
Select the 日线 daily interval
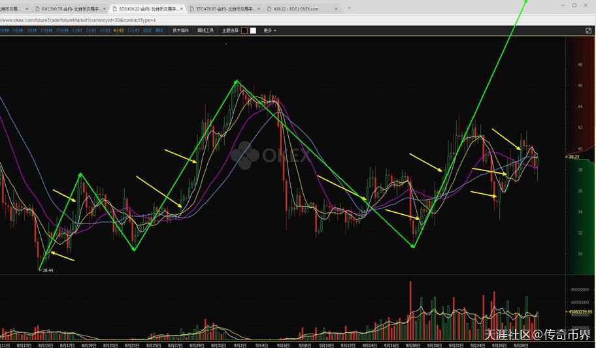point(148,31)
